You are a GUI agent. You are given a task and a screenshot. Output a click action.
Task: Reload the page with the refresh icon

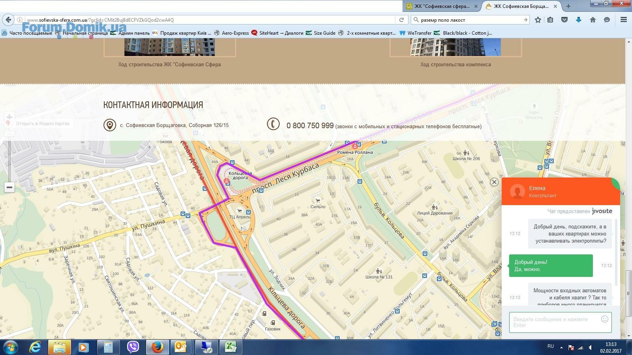click(401, 20)
